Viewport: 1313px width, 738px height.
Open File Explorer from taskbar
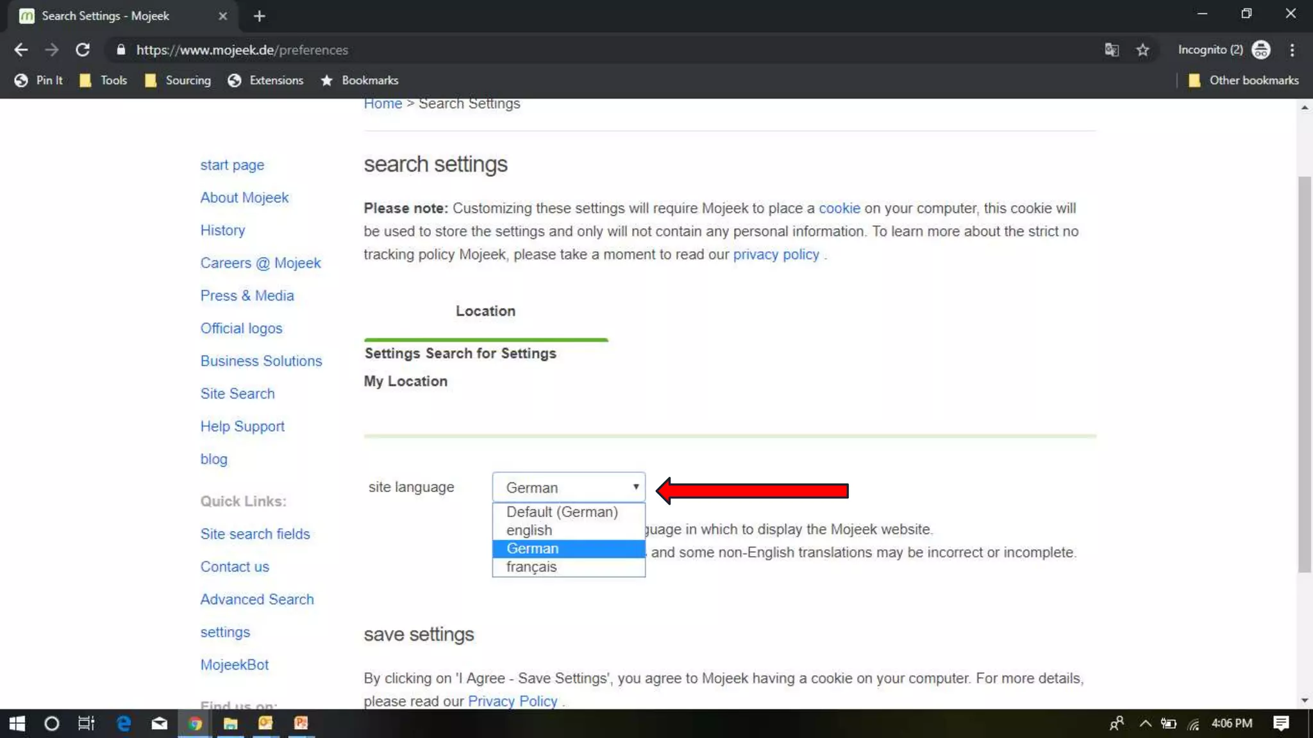tap(230, 723)
